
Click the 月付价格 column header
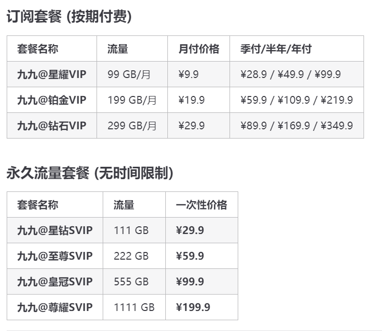199,49
